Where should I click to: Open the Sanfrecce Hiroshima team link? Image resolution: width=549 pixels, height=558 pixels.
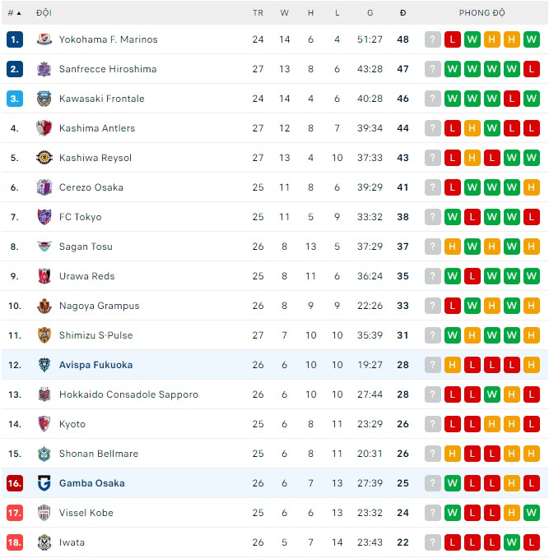click(x=107, y=69)
